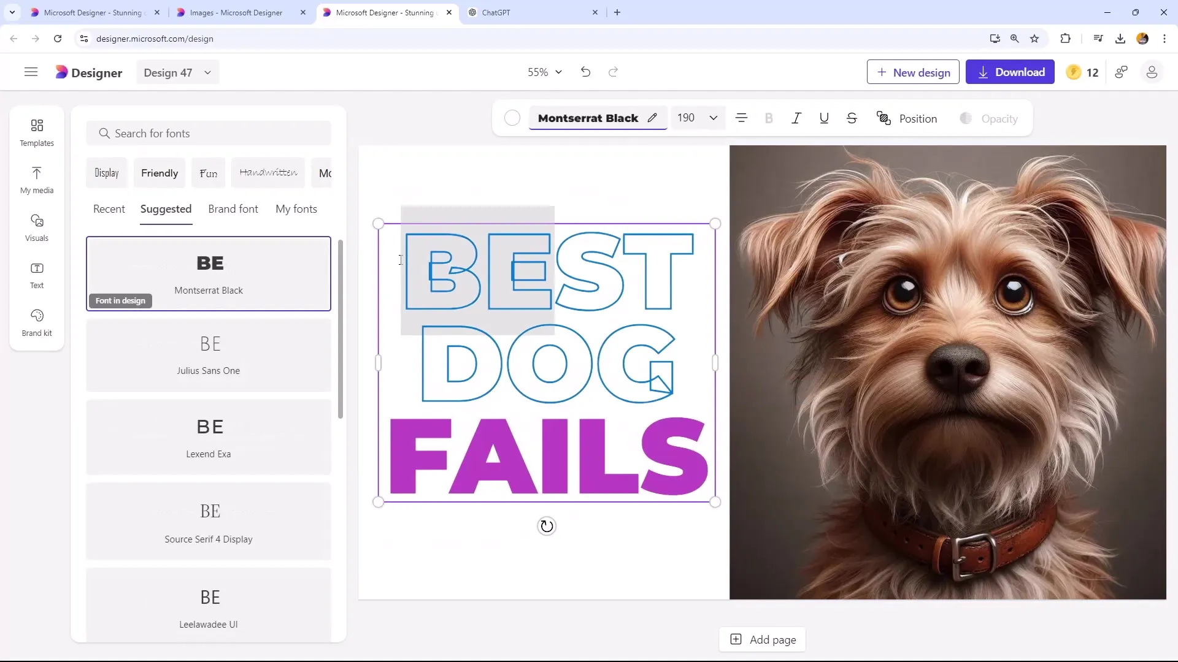Filter fonts by Fun style

tap(208, 173)
